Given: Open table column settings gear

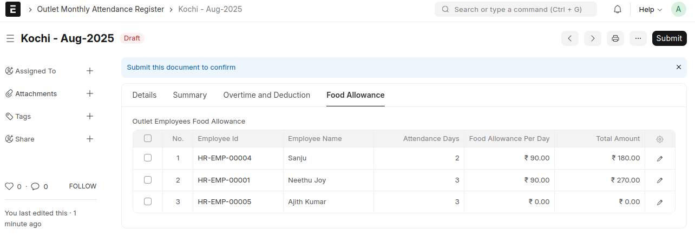Looking at the screenshot, I should coord(659,139).
